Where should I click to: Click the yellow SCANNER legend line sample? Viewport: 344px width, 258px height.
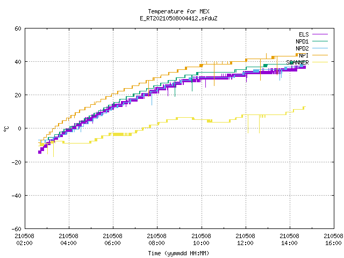click(320, 62)
